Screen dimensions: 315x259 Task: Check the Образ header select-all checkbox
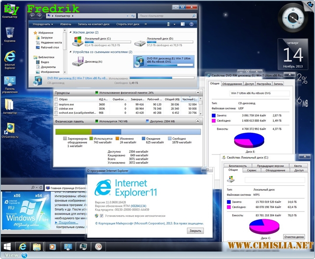(55, 99)
